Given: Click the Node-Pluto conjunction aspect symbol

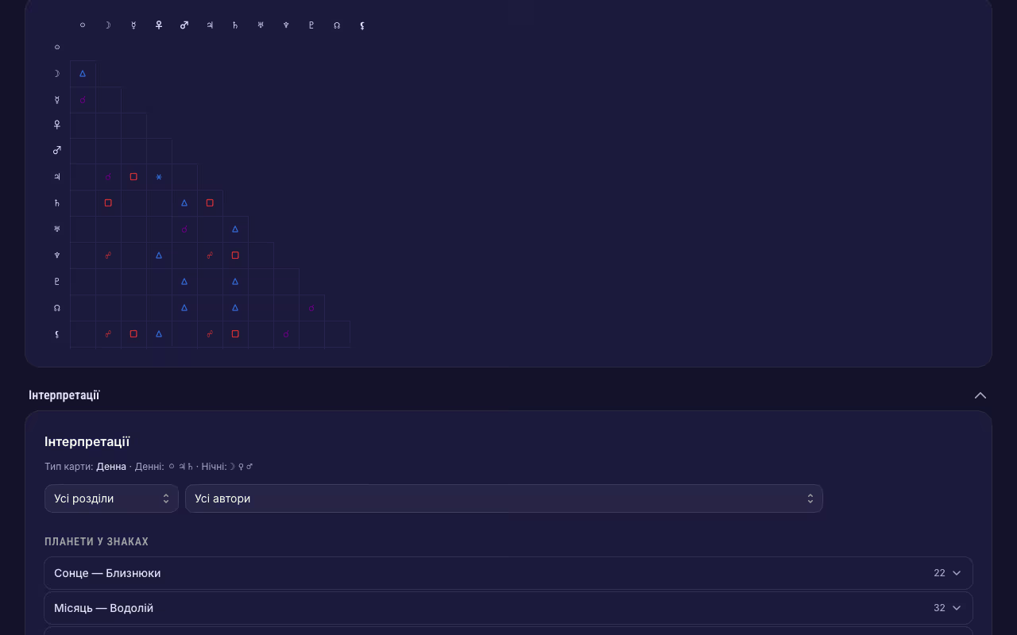Looking at the screenshot, I should point(311,308).
